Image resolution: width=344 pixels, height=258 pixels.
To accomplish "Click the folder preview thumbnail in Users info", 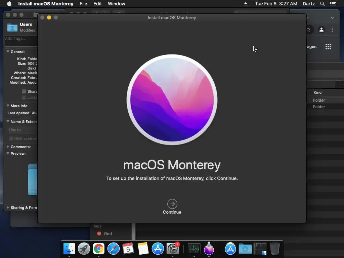I will pos(33,179).
